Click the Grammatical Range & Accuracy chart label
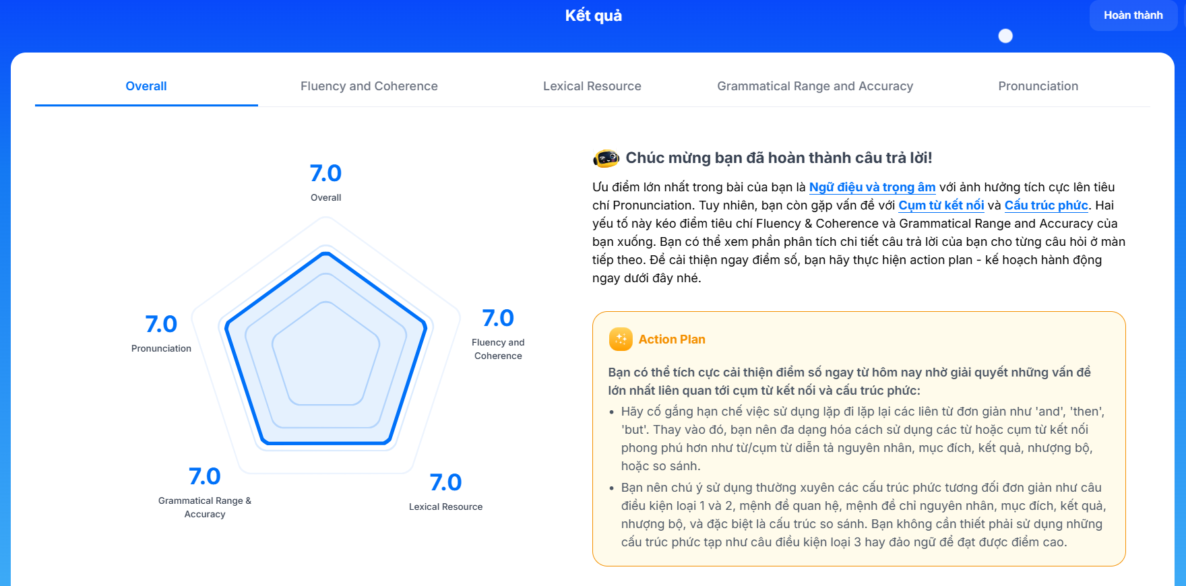Screen dimensions: 1186x586 coord(205,507)
